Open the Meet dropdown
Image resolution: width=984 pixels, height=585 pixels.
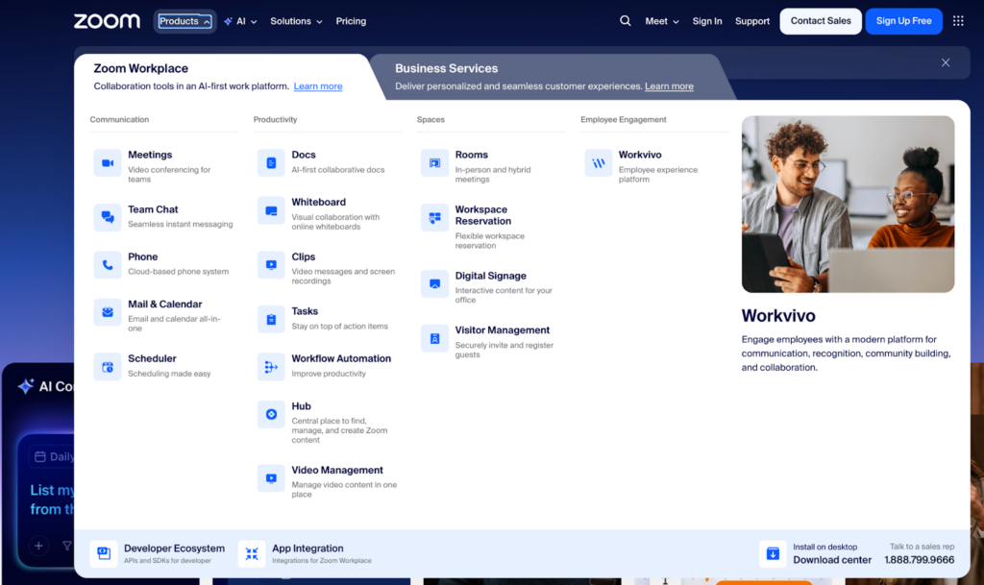pyautogui.click(x=661, y=20)
